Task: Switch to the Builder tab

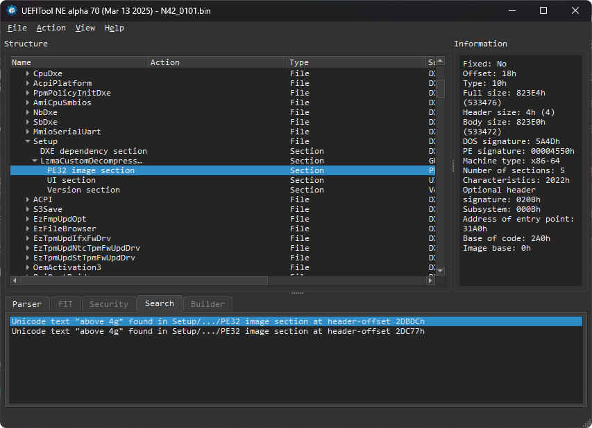Action: (208, 304)
